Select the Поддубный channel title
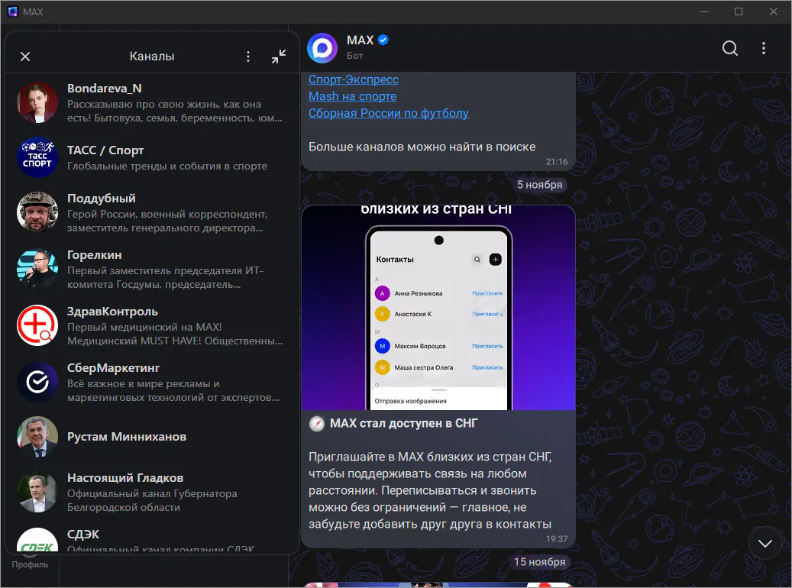The width and height of the screenshot is (792, 588). coord(102,198)
